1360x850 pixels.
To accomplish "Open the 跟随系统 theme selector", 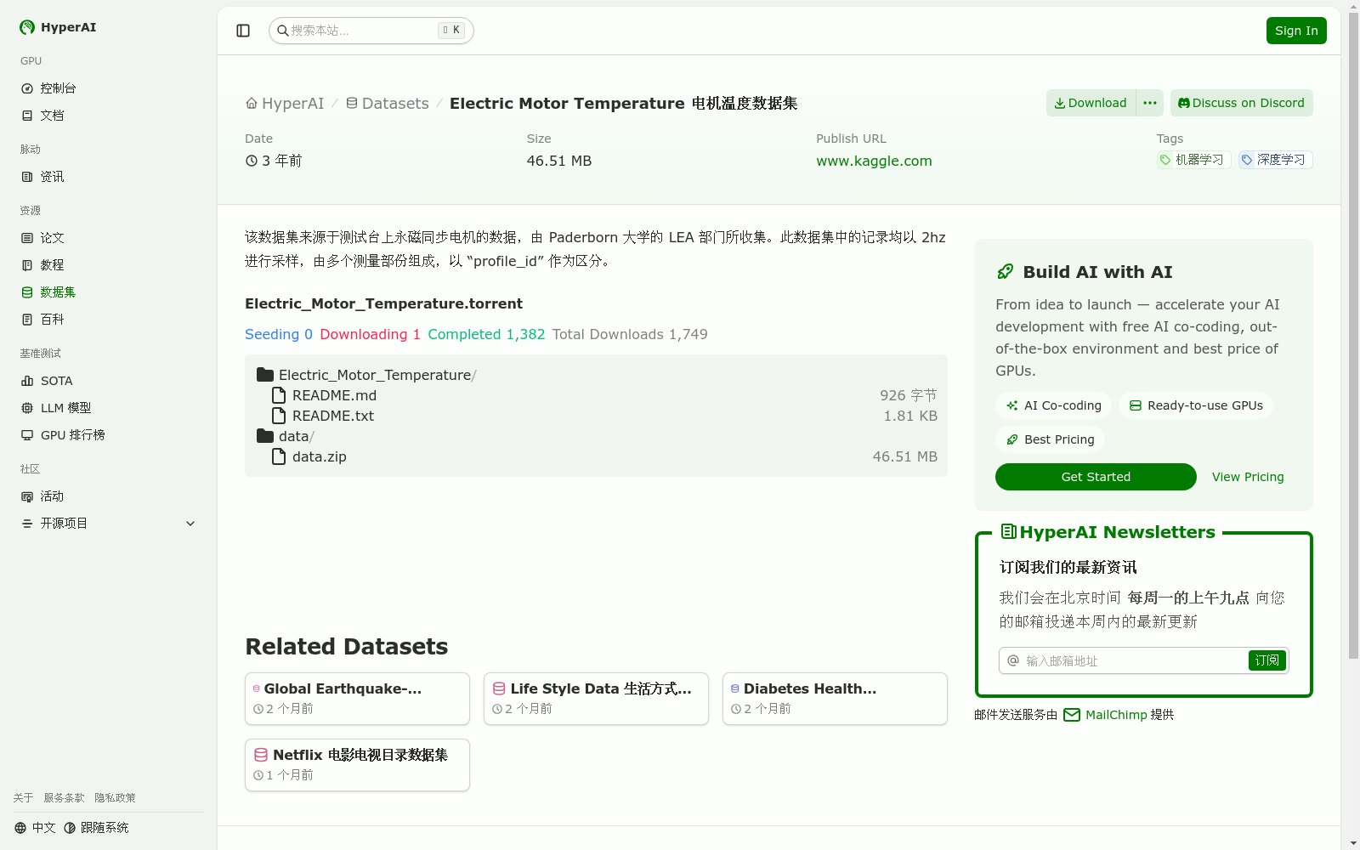I will 96,828.
